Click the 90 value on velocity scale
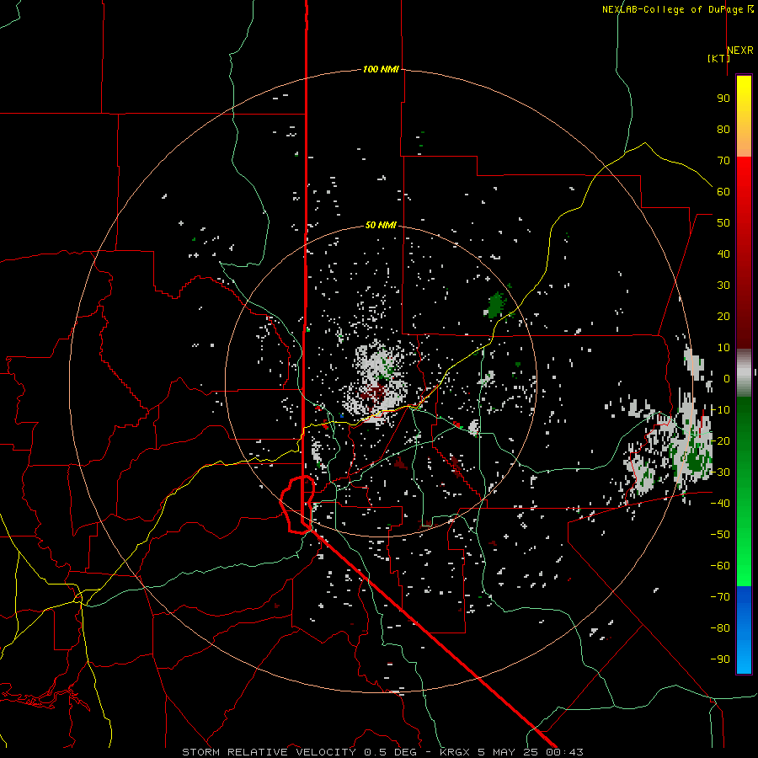The width and height of the screenshot is (758, 758). pos(723,99)
